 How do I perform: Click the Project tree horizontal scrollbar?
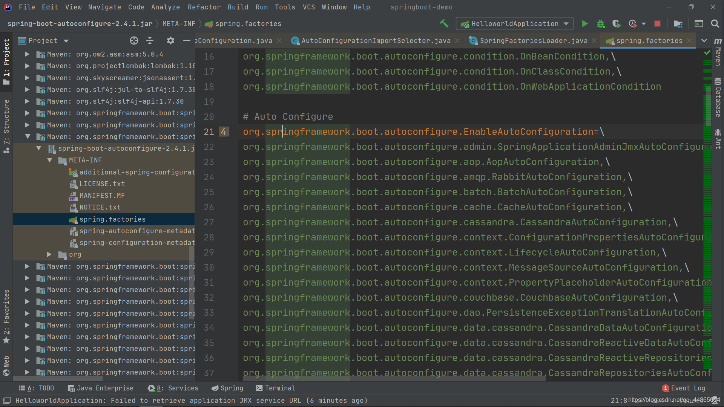coord(57,379)
